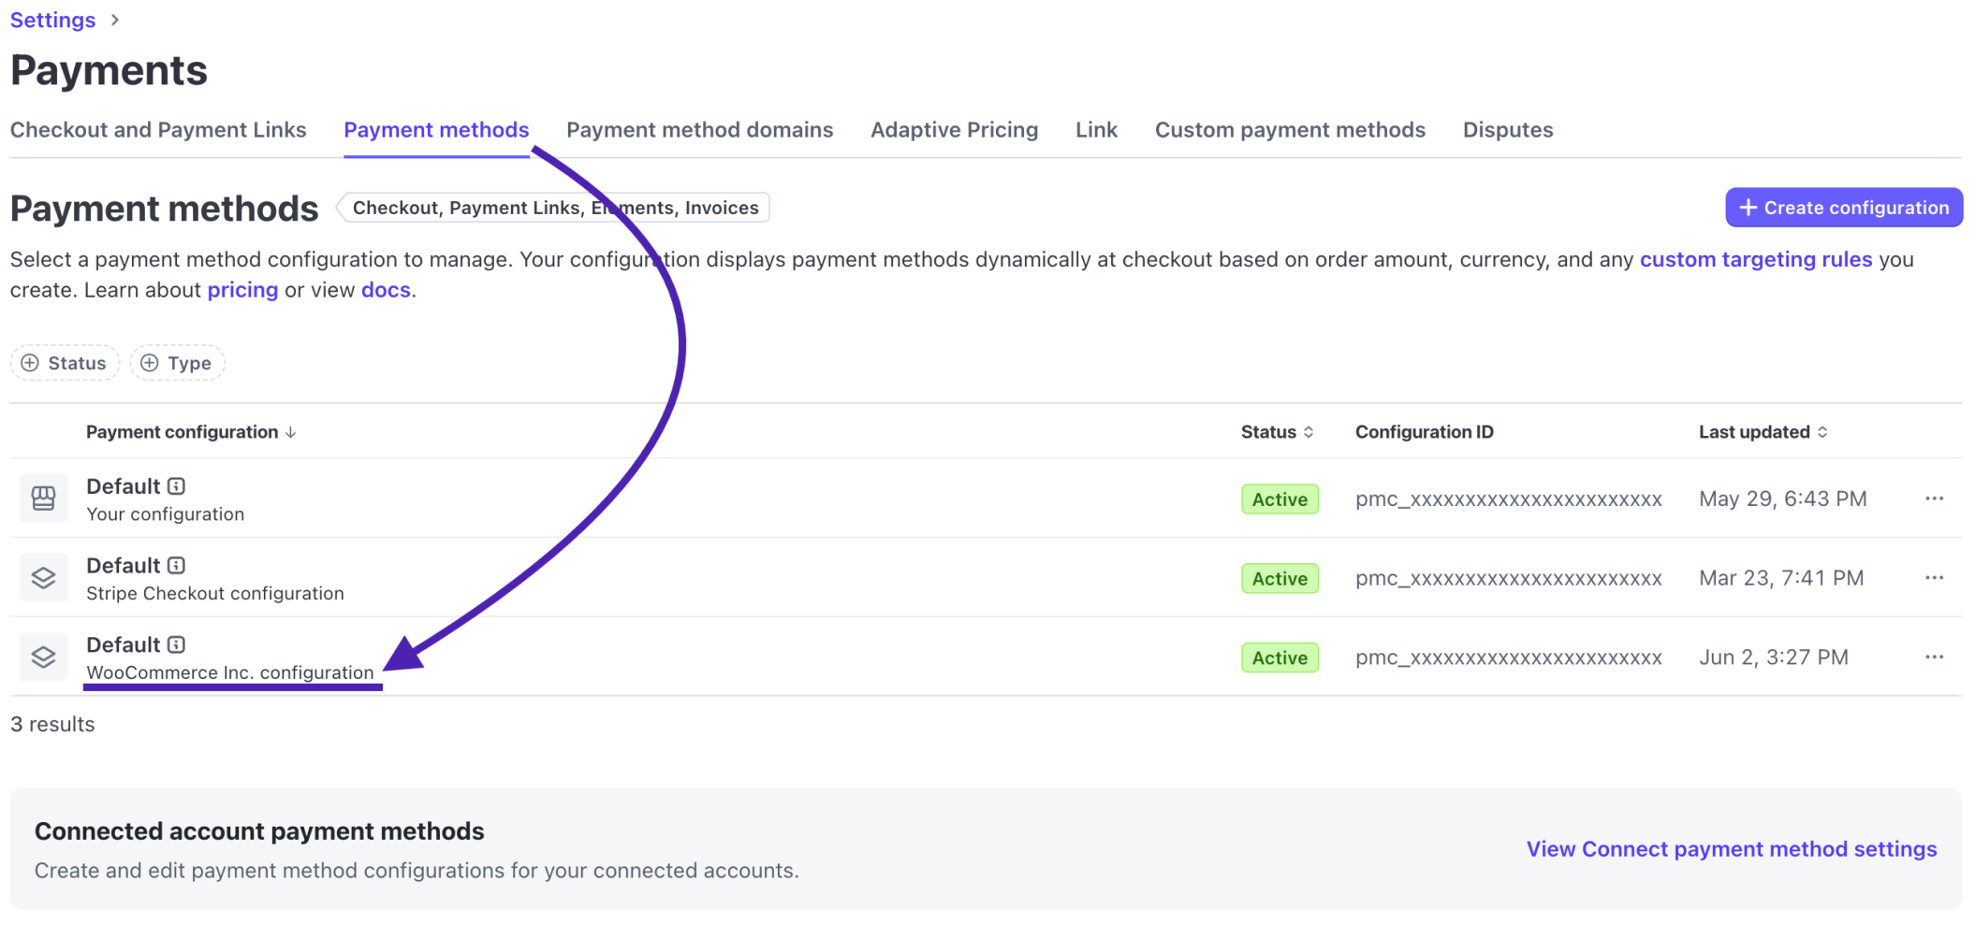Click info icon beside WooCommerce Inc. configuration
Screen dimensions: 1975x925
[177, 643]
